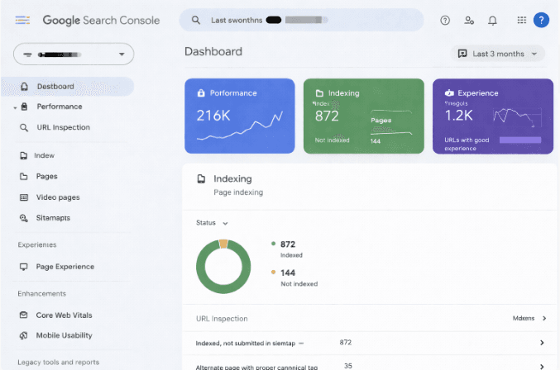Open the notifications bell icon
The height and width of the screenshot is (370, 560).
click(x=492, y=21)
